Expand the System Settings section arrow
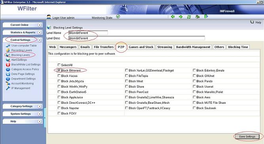 coord(40,114)
